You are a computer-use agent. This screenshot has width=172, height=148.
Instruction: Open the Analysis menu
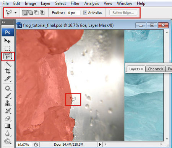[92, 3]
